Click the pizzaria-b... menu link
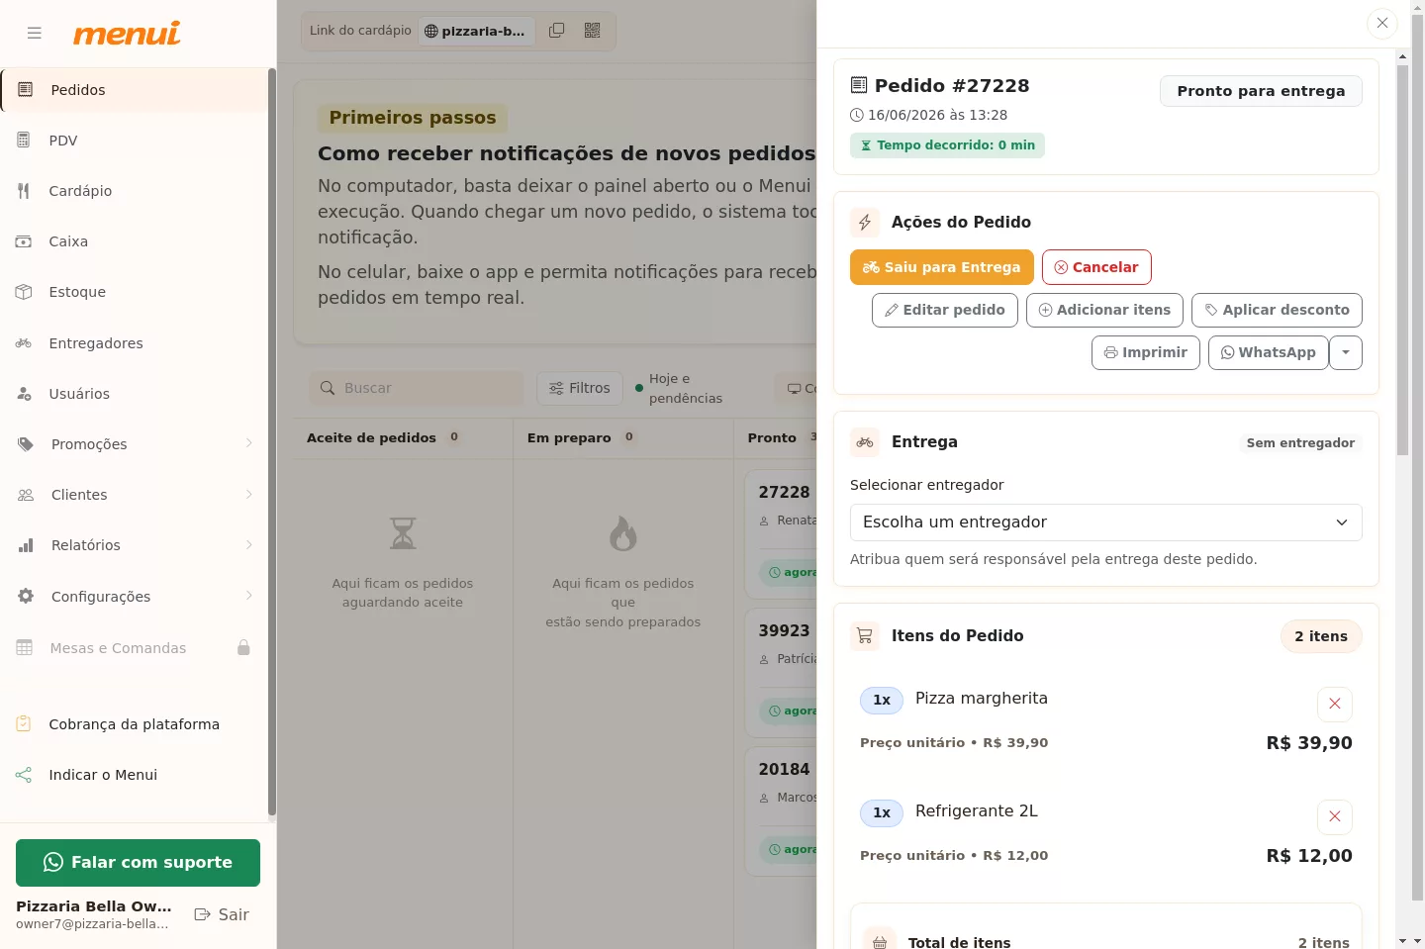The width and height of the screenshot is (1425, 949). 476,31
